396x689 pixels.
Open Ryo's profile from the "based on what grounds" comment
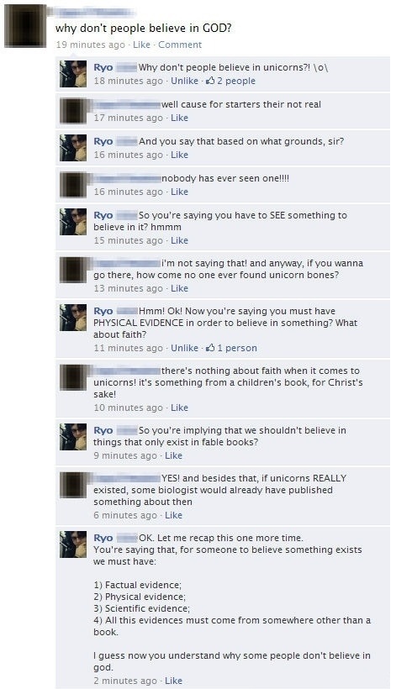[x=103, y=141]
